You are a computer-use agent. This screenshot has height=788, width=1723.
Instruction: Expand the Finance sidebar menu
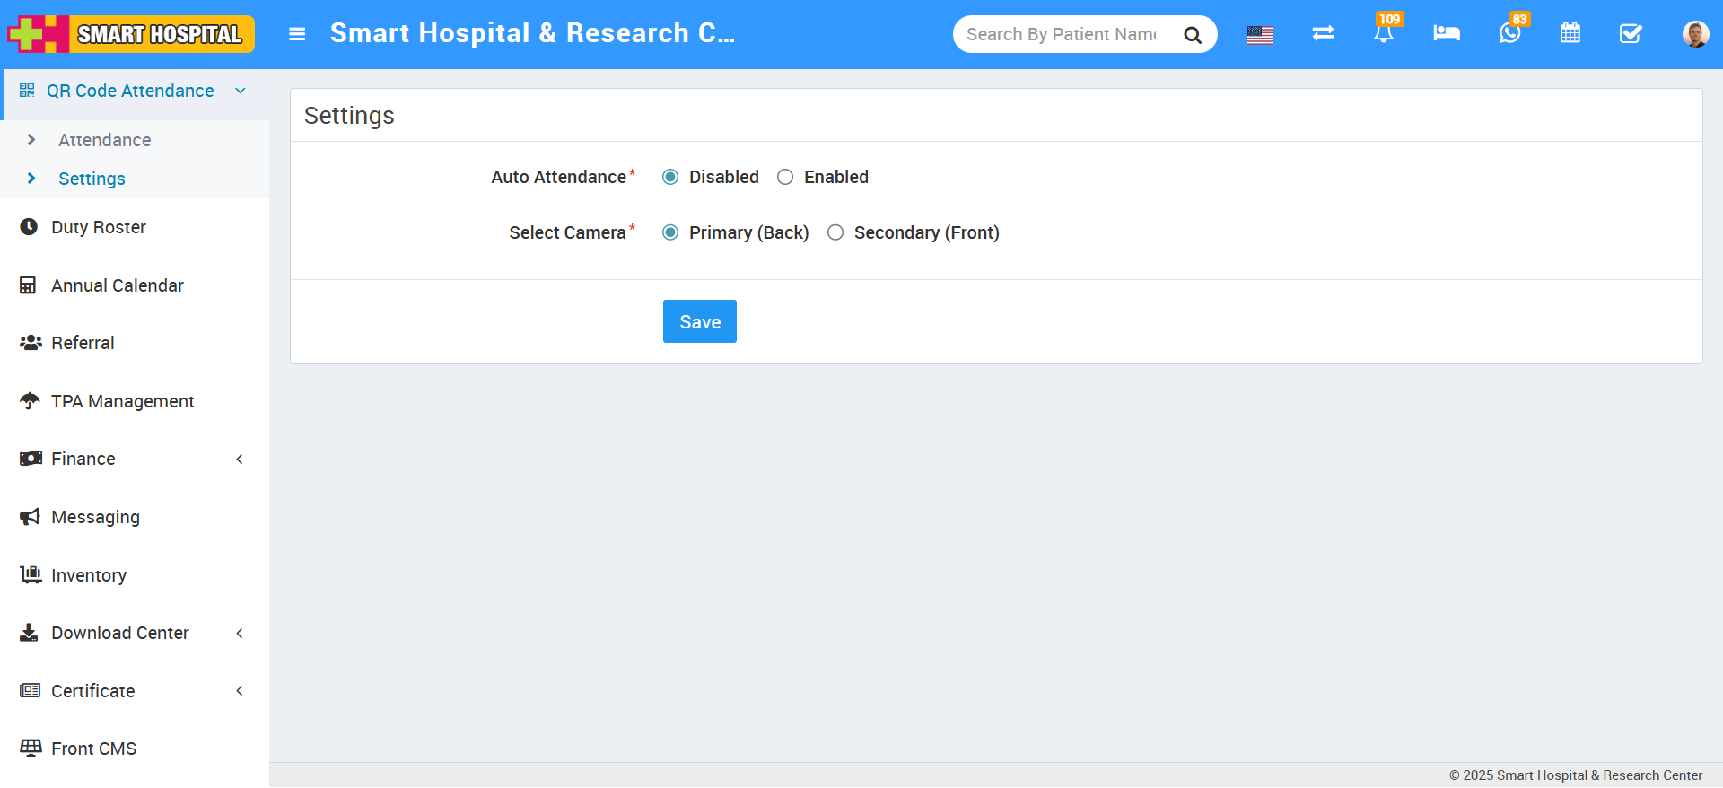tap(135, 459)
